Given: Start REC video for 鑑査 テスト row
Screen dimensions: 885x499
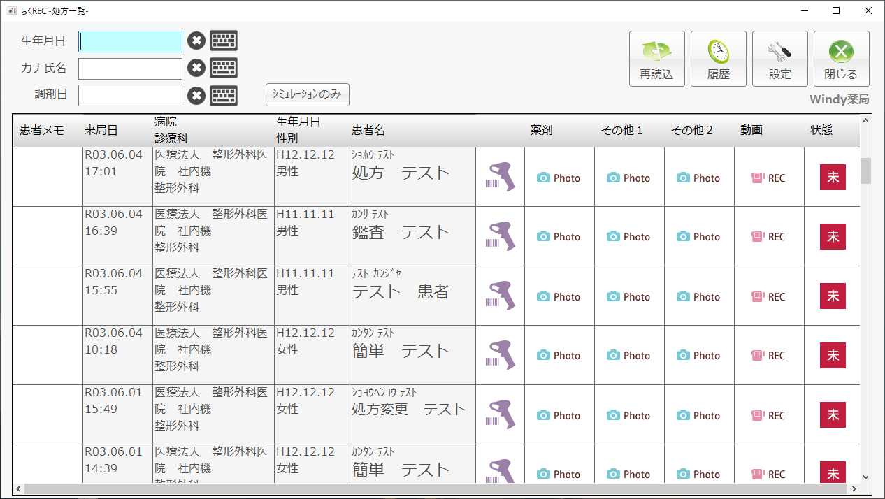Looking at the screenshot, I should point(768,237).
